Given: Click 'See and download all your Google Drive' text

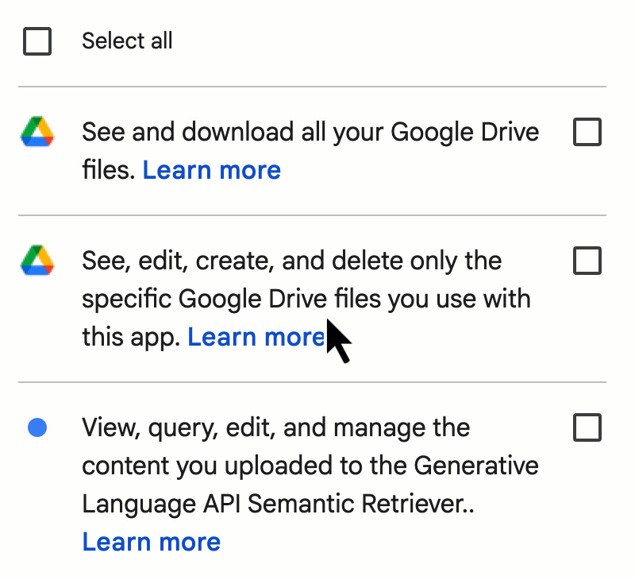Looking at the screenshot, I should point(310,132).
